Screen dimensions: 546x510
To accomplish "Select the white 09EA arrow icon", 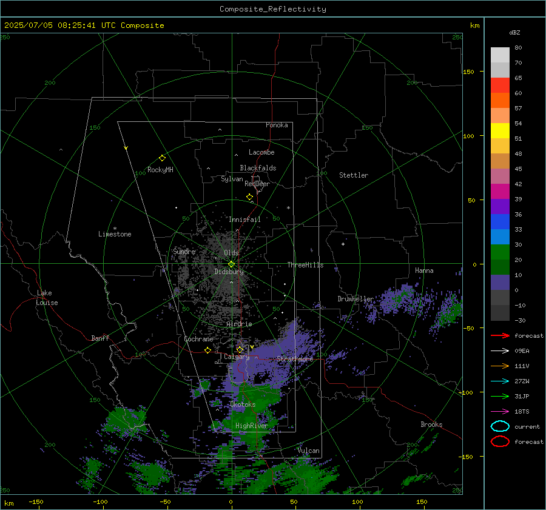I will click(500, 351).
